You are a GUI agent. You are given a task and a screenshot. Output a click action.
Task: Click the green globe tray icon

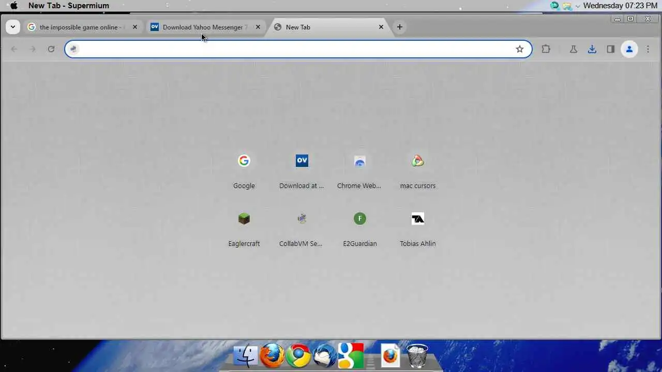pos(555,6)
